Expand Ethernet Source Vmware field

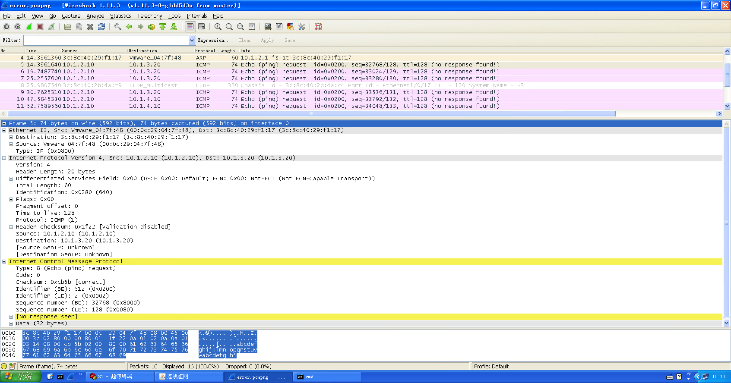pyautogui.click(x=11, y=144)
